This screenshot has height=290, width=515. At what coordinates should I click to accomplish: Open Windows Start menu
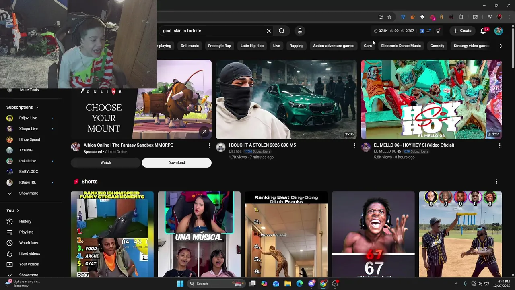pyautogui.click(x=180, y=284)
